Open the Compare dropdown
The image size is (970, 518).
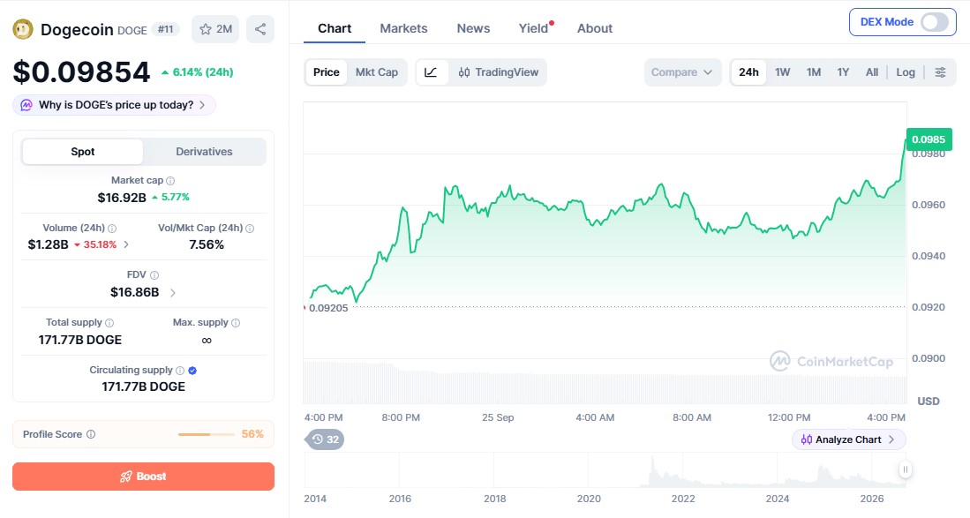click(682, 72)
